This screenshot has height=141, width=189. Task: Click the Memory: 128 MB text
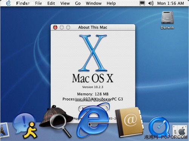[93, 94]
